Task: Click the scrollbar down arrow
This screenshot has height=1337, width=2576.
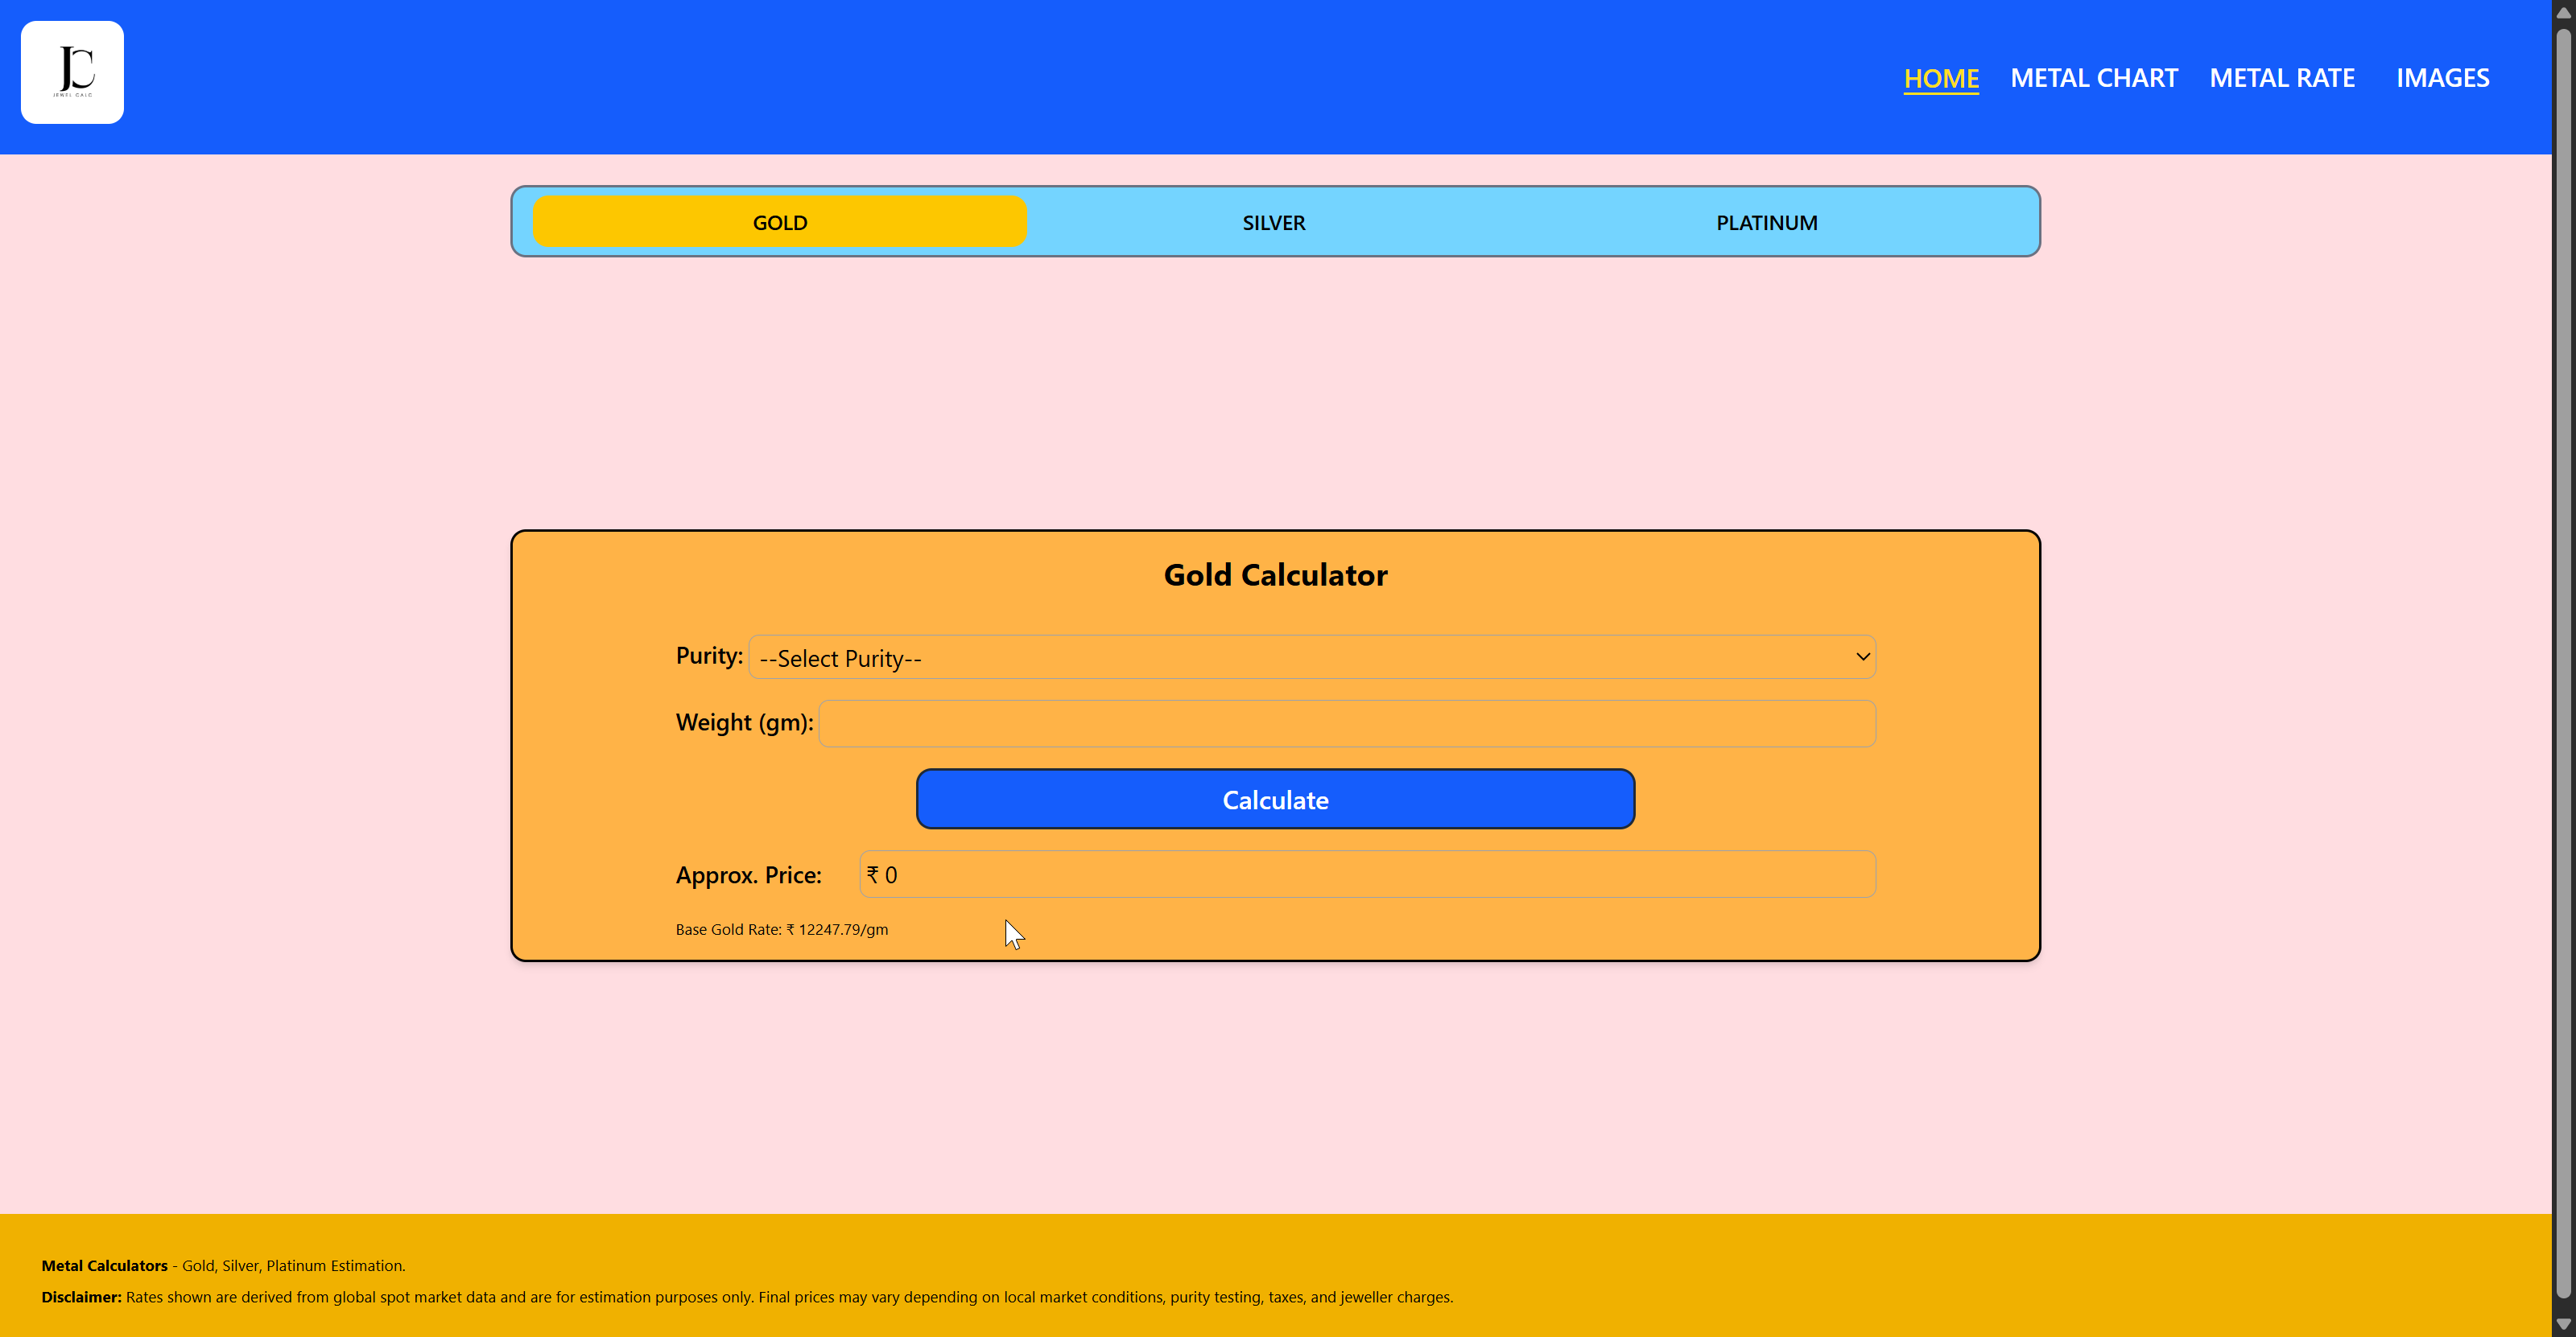Action: tap(2562, 1323)
